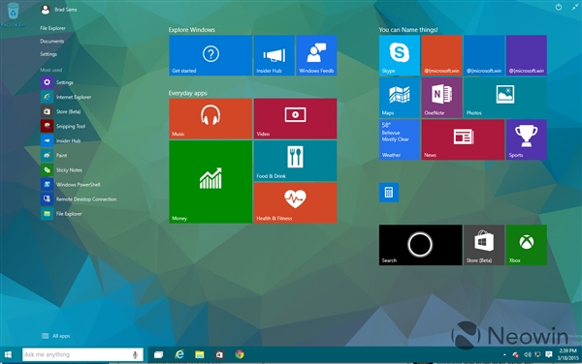Image resolution: width=582 pixels, height=364 pixels.
Task: Launch Windows PowerShell from Most used
Action: [71, 184]
